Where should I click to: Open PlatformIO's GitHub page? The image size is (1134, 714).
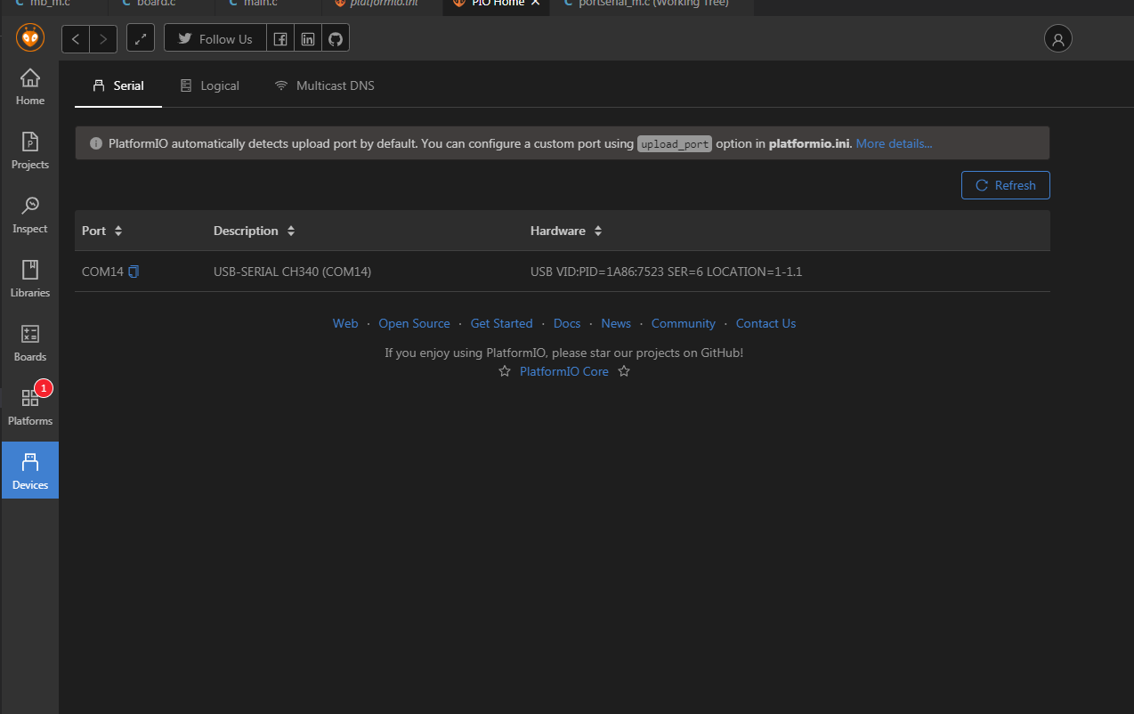tap(335, 38)
